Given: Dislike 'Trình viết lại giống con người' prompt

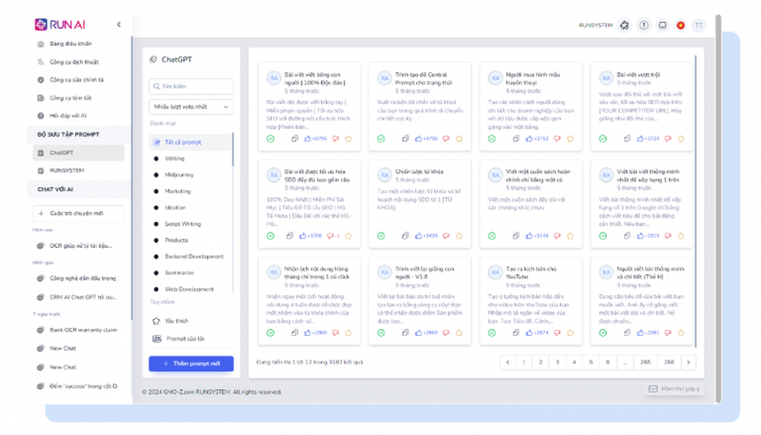Looking at the screenshot, I should (446, 332).
